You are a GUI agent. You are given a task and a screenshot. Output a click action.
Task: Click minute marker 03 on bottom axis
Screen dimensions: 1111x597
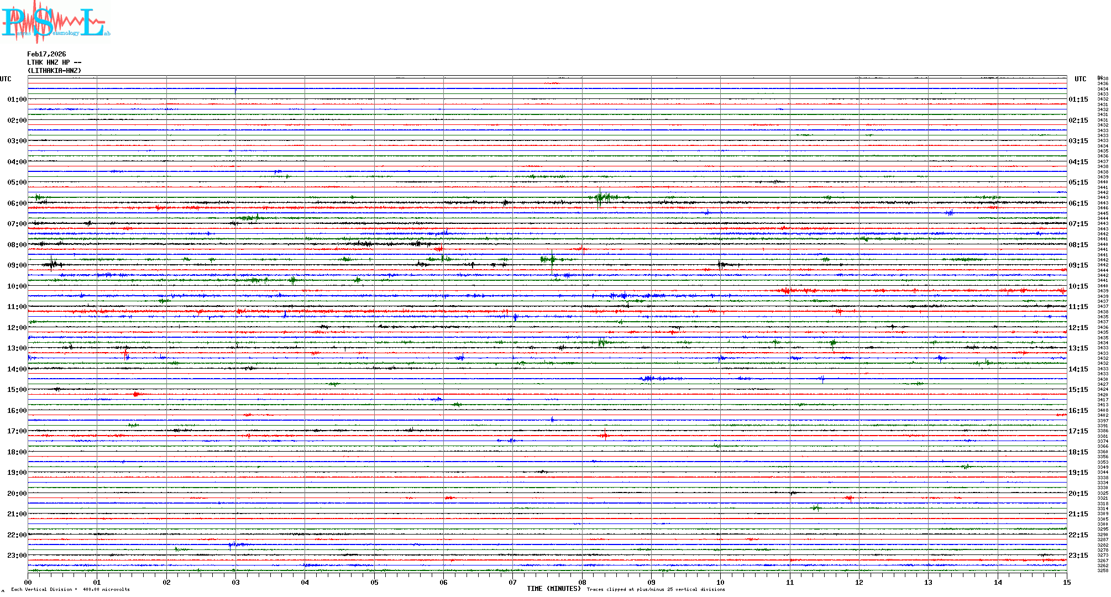pos(235,583)
